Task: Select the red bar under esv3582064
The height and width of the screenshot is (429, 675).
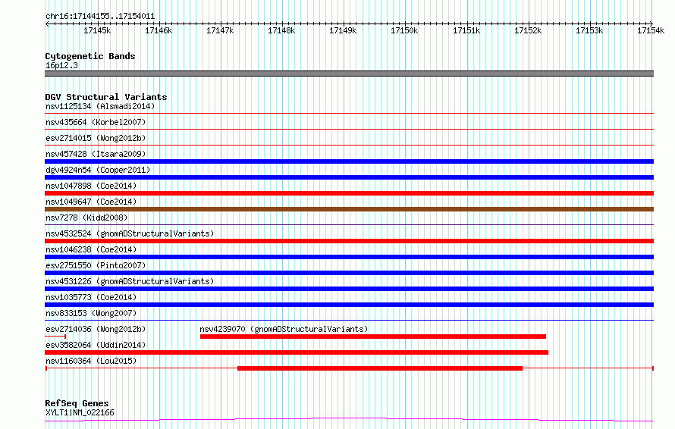Action: click(x=297, y=352)
